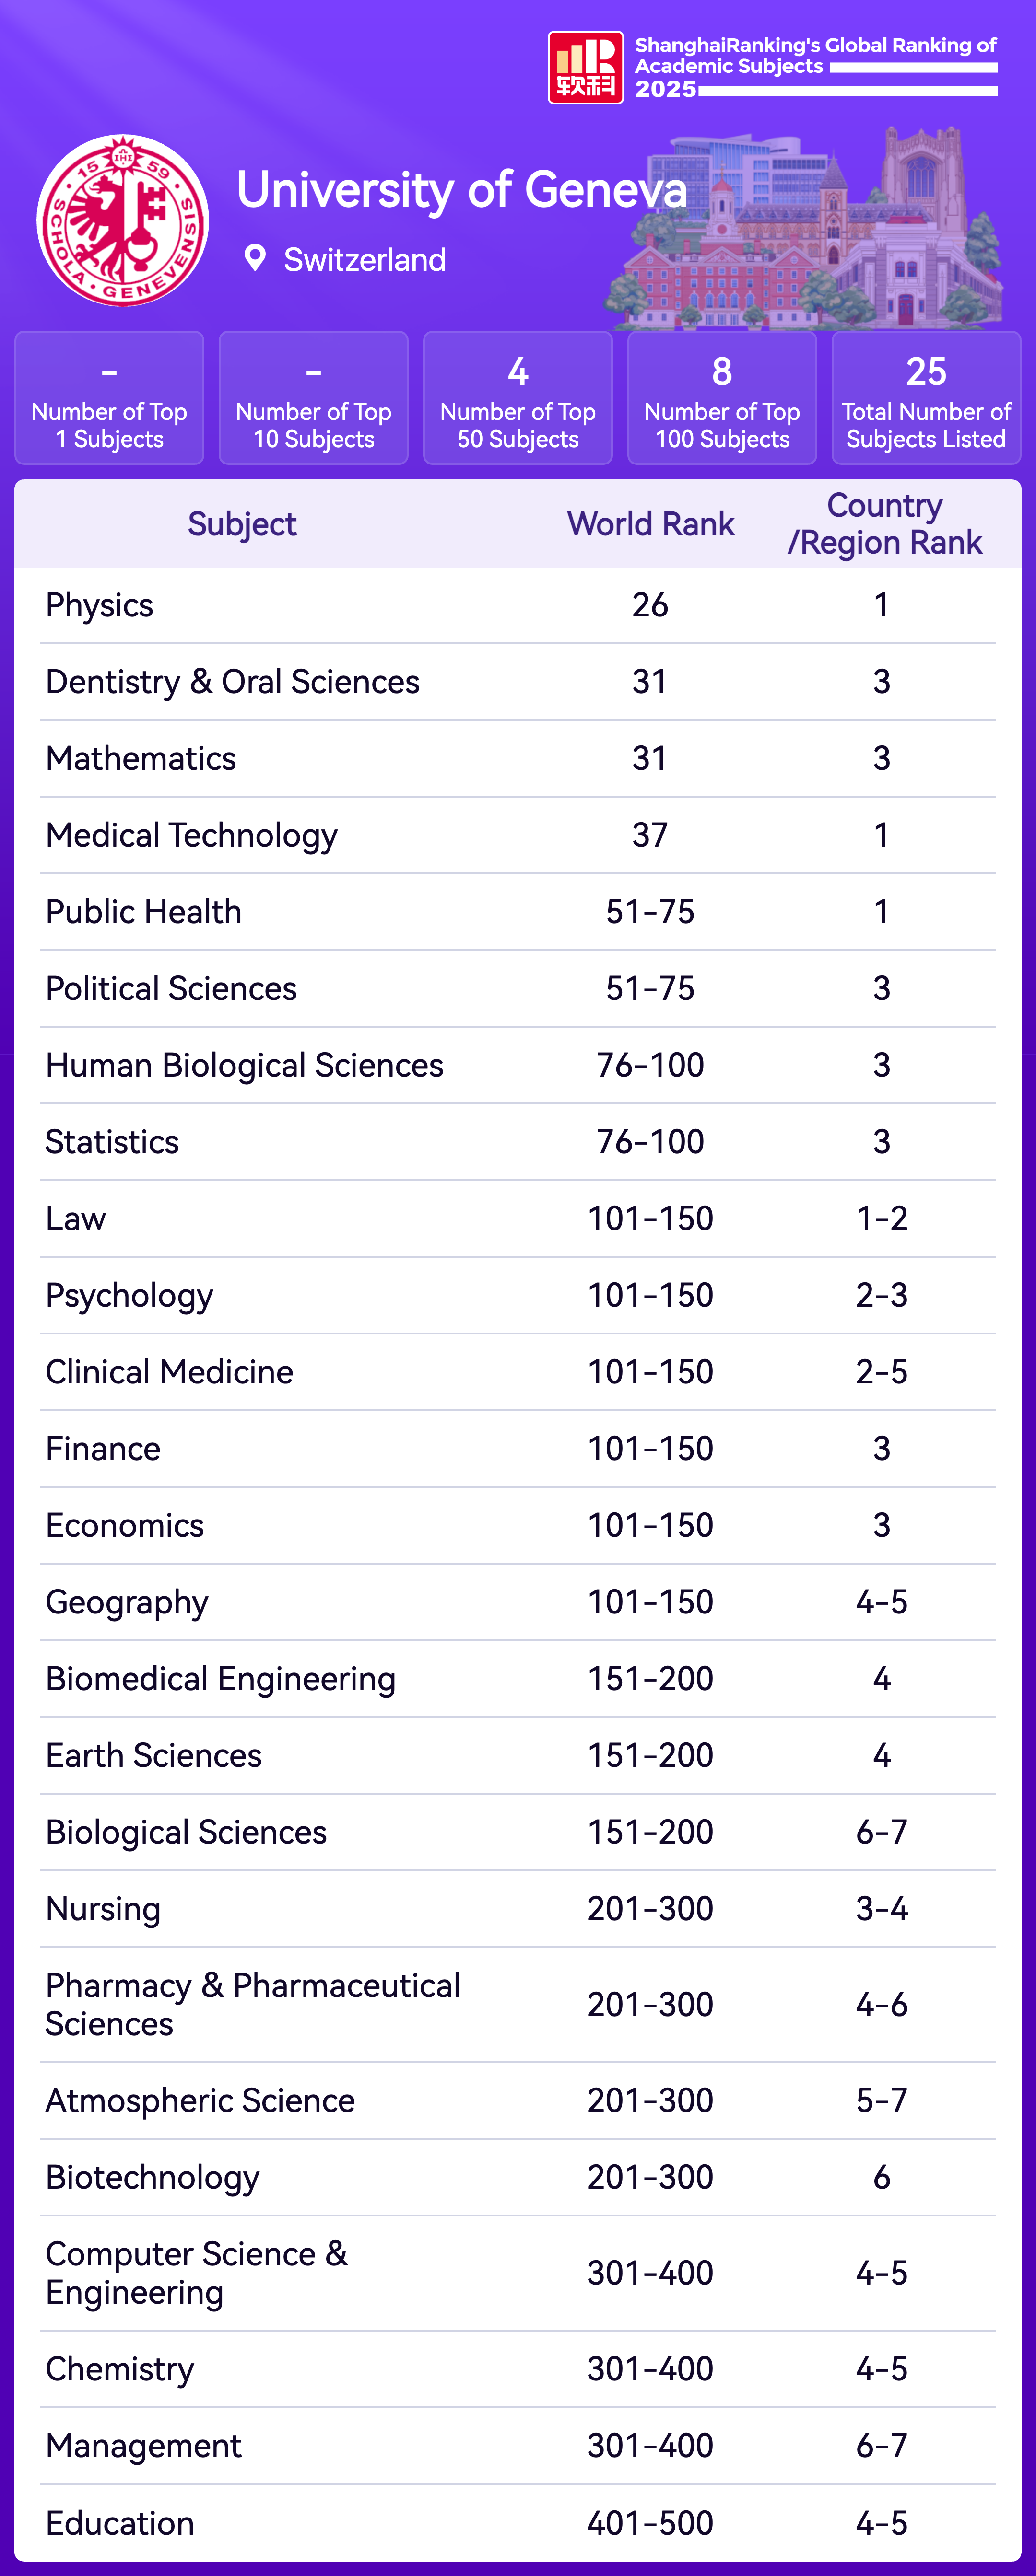The width and height of the screenshot is (1036, 2576).
Task: Open Computer Science & Engineering subject
Action: pos(196,2272)
